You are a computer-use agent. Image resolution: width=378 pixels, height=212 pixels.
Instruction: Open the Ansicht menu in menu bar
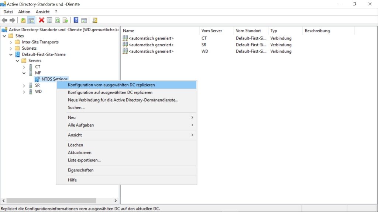pyautogui.click(x=43, y=12)
